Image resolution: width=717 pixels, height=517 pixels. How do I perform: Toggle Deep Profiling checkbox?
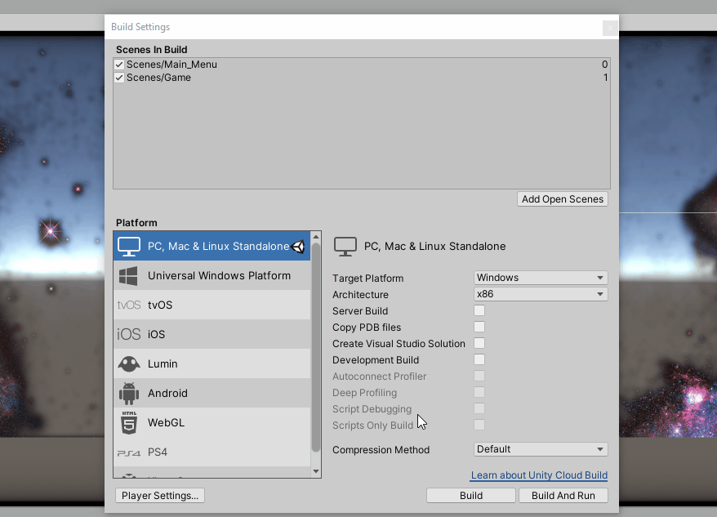479,393
